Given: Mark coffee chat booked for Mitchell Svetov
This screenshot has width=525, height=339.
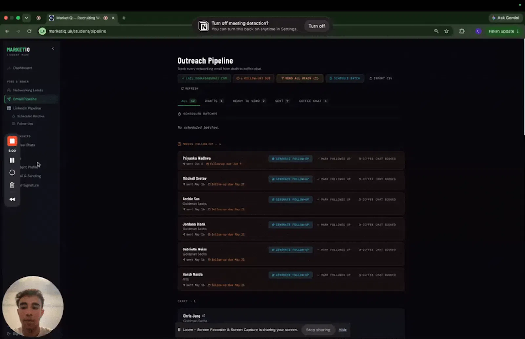Looking at the screenshot, I should [377, 179].
